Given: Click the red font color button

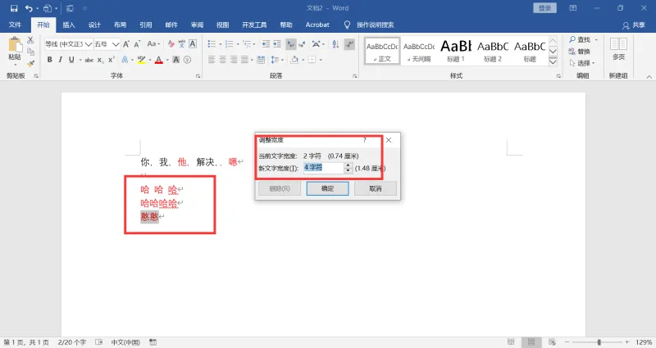Looking at the screenshot, I should coord(159,60).
